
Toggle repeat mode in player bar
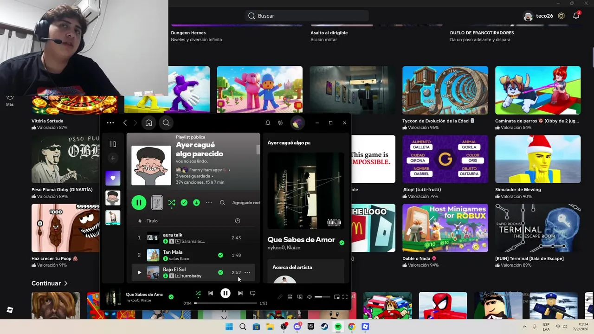pos(253,293)
